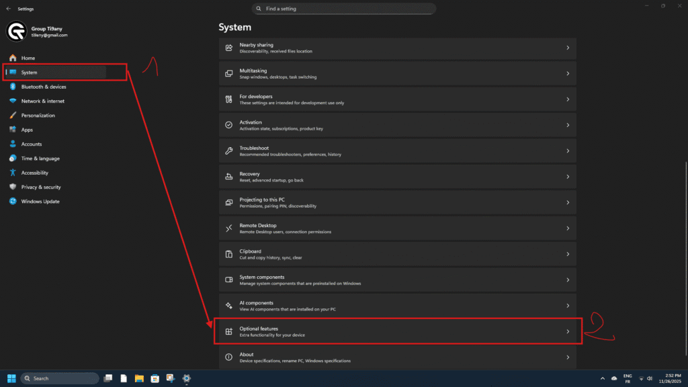
Task: Open the Remote Desktop settings row
Action: (396, 228)
